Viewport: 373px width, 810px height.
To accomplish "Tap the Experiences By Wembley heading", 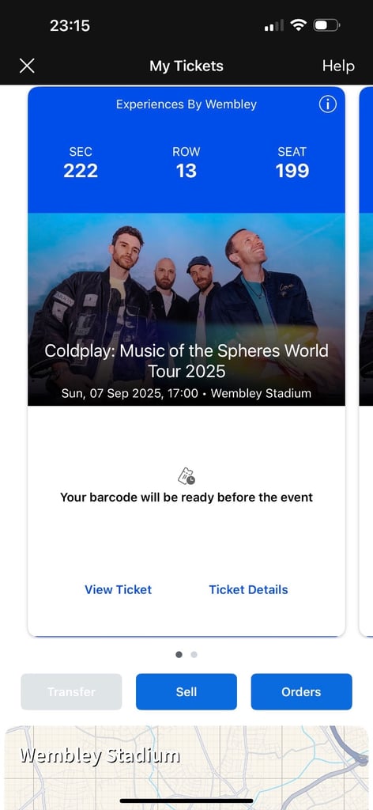I will (186, 104).
